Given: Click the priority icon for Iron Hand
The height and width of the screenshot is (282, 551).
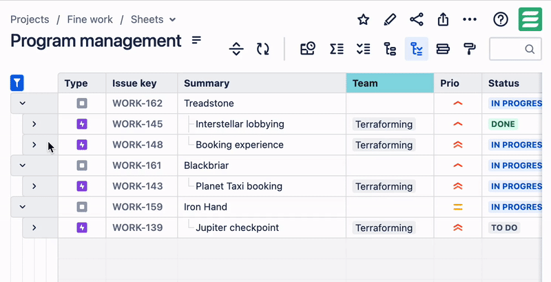Looking at the screenshot, I should click(x=457, y=207).
